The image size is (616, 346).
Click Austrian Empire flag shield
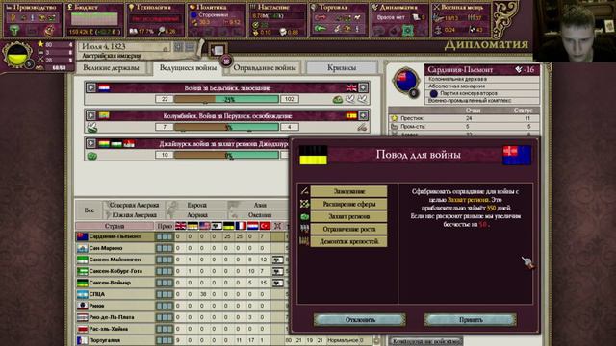tap(17, 55)
